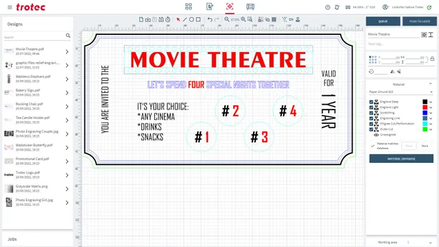439x247 pixels.
Task: Select the top-left anchor point in reference grid
Action: pyautogui.click(x=370, y=57)
